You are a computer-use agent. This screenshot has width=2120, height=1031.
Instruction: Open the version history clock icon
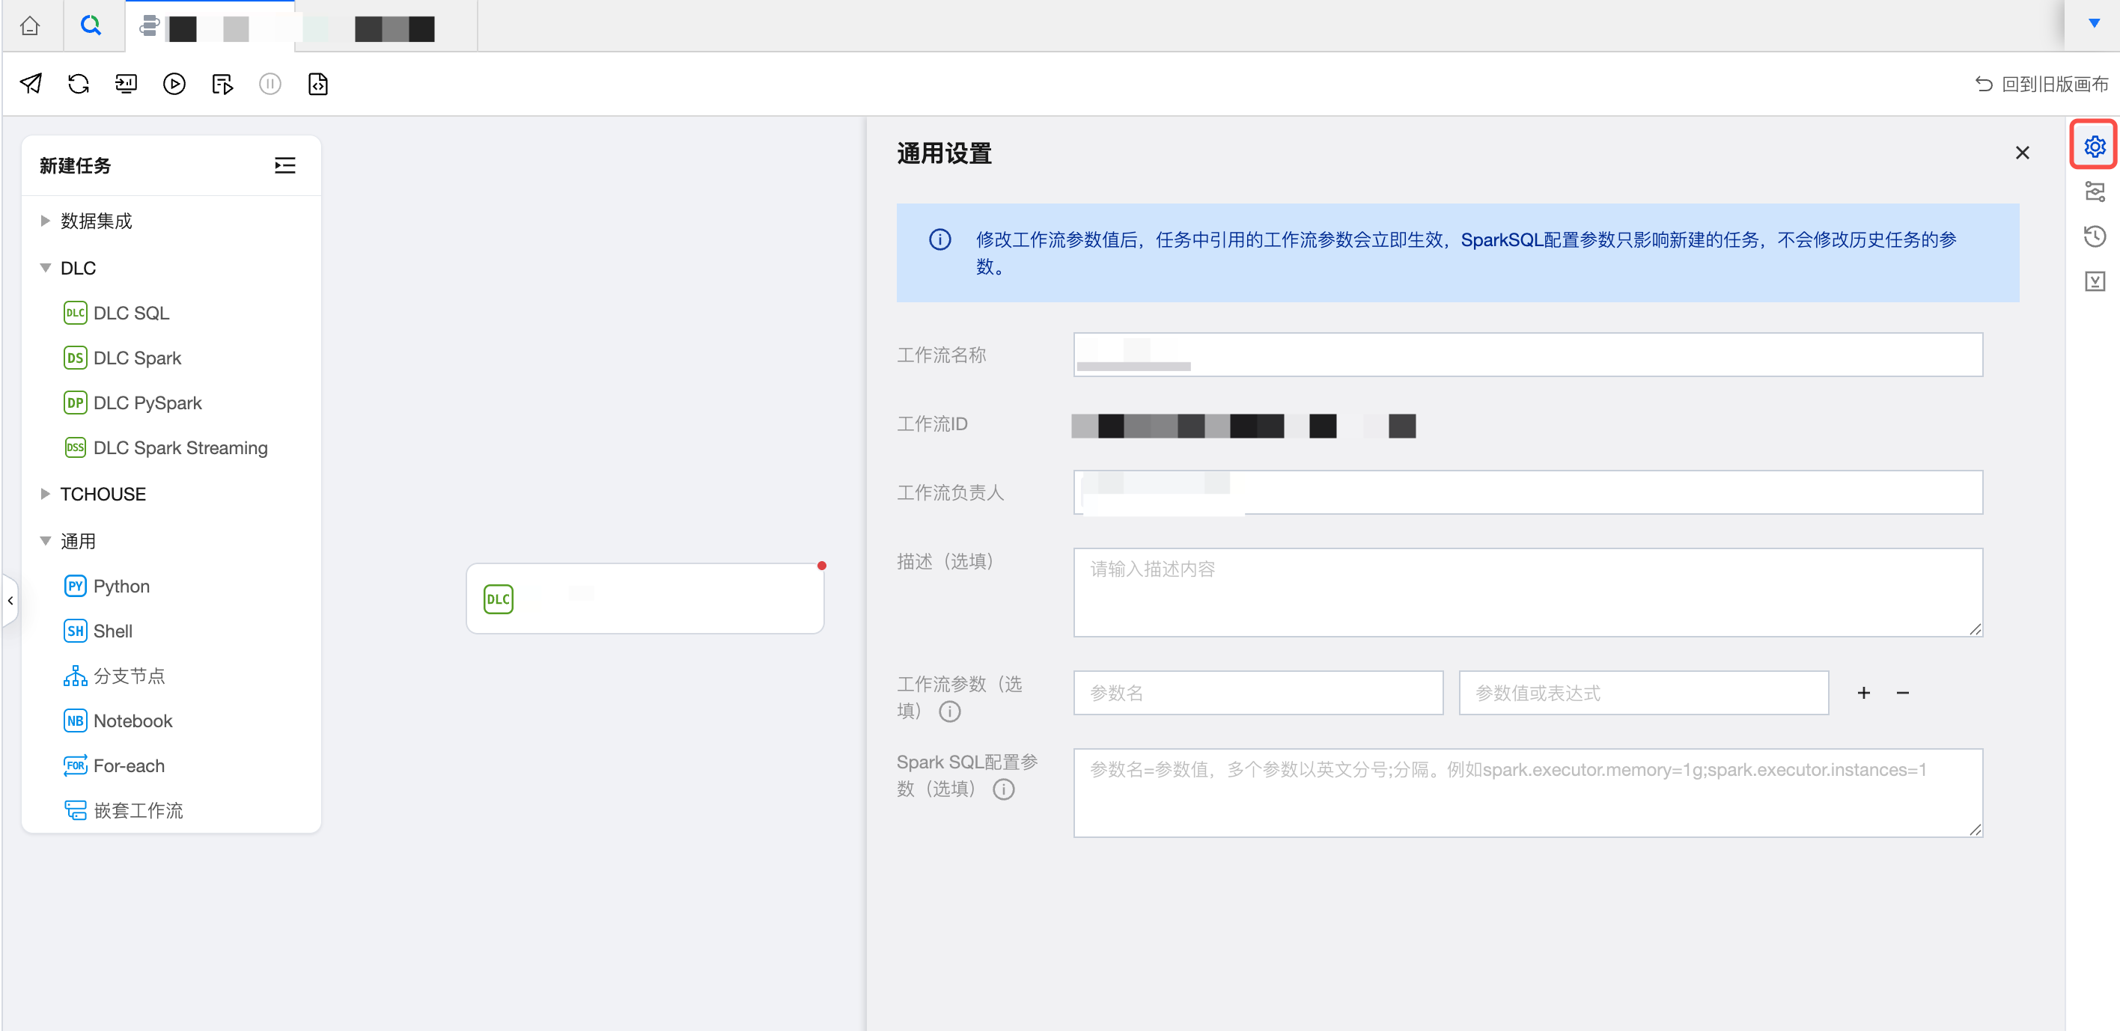[2094, 237]
